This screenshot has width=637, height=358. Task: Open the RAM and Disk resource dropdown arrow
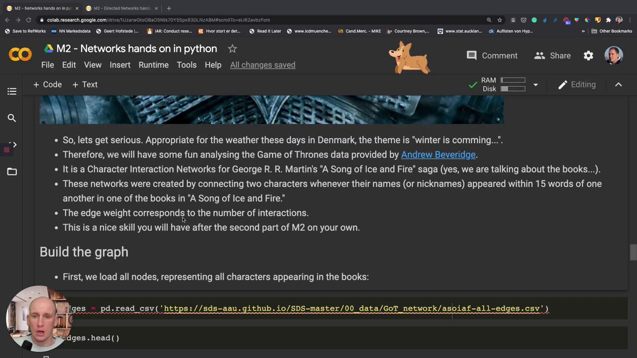(535, 85)
